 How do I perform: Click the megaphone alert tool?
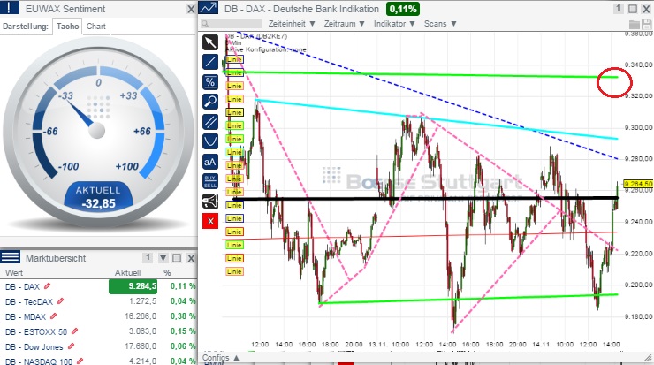pyautogui.click(x=210, y=202)
